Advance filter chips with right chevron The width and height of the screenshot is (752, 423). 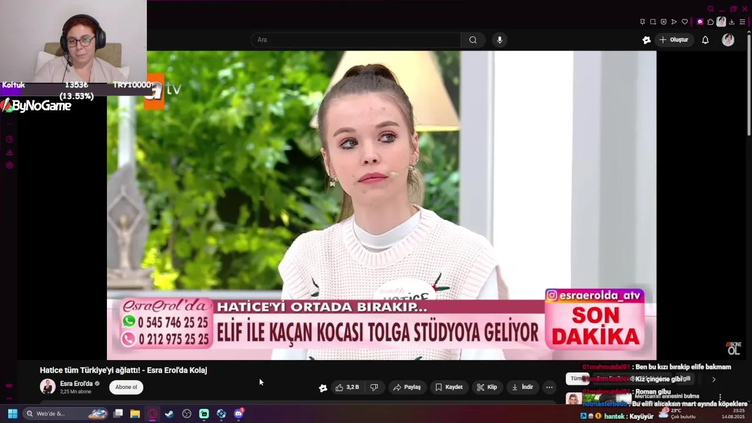point(714,380)
